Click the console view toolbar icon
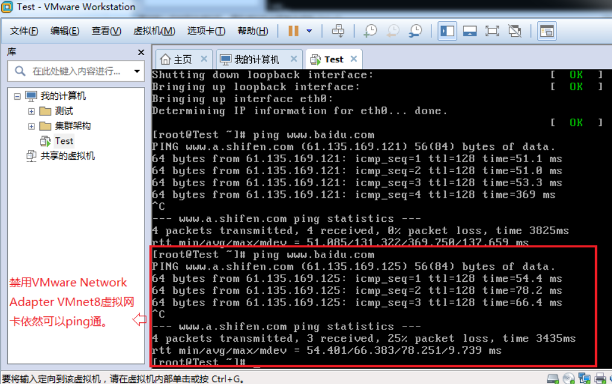The width and height of the screenshot is (612, 384). [x=546, y=31]
